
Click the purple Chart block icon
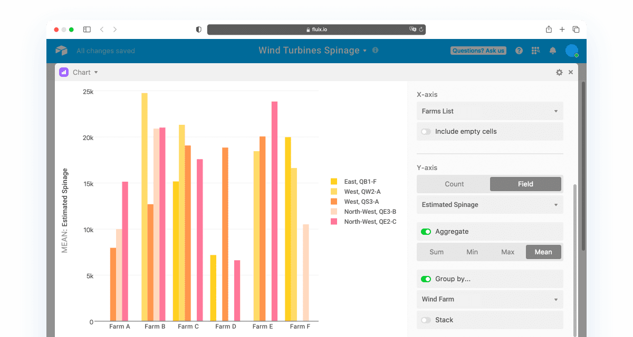pos(64,73)
